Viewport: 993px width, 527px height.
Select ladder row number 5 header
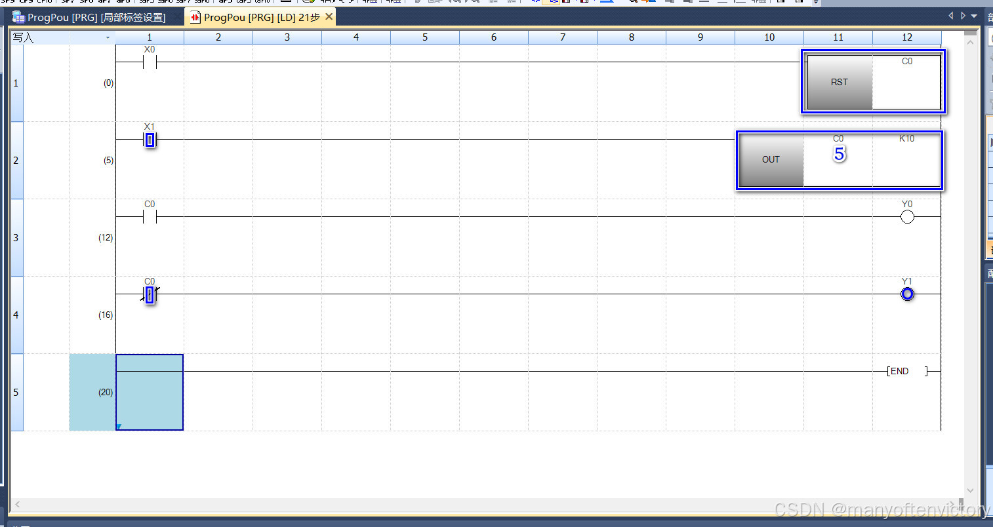point(16,393)
